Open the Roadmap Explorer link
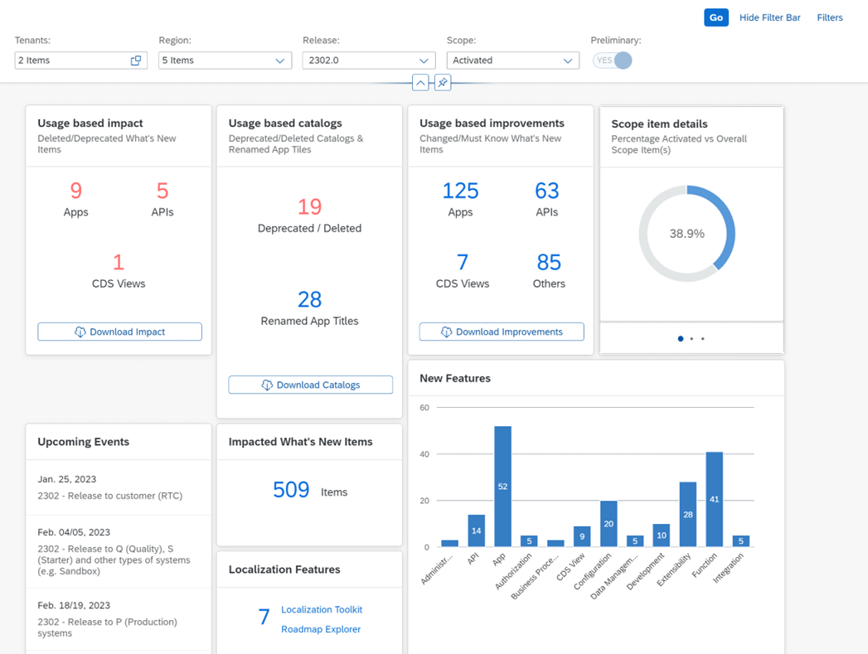 (321, 630)
